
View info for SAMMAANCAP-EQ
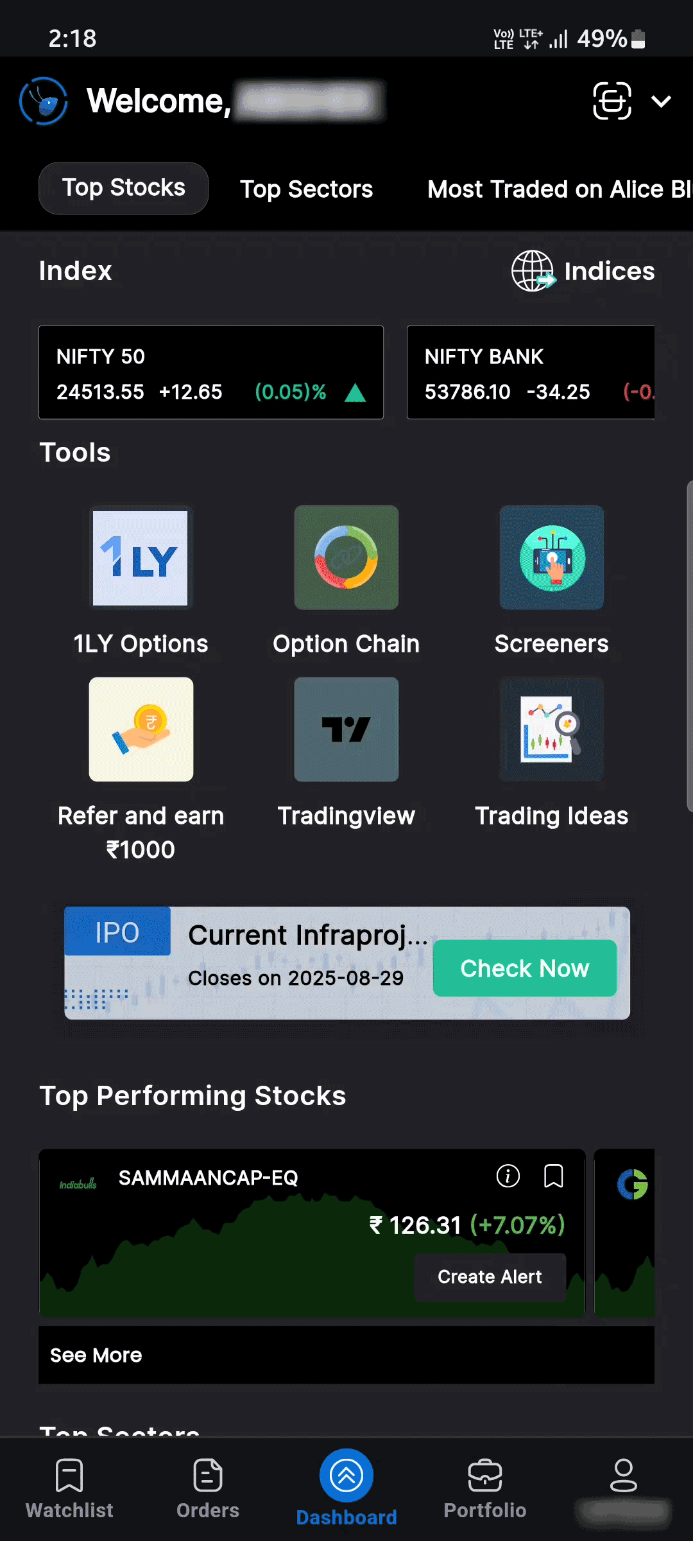pyautogui.click(x=508, y=1176)
